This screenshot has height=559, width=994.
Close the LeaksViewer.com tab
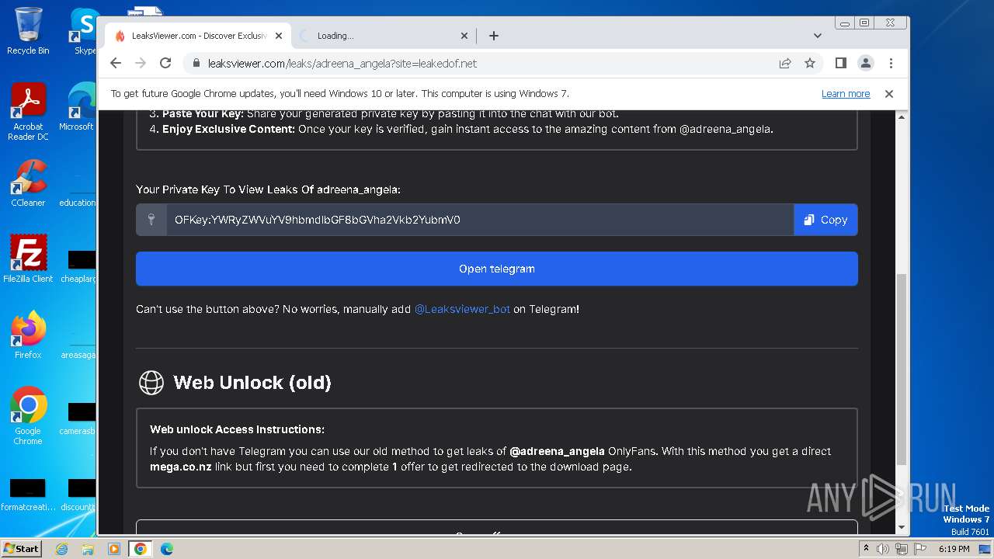pyautogui.click(x=278, y=36)
